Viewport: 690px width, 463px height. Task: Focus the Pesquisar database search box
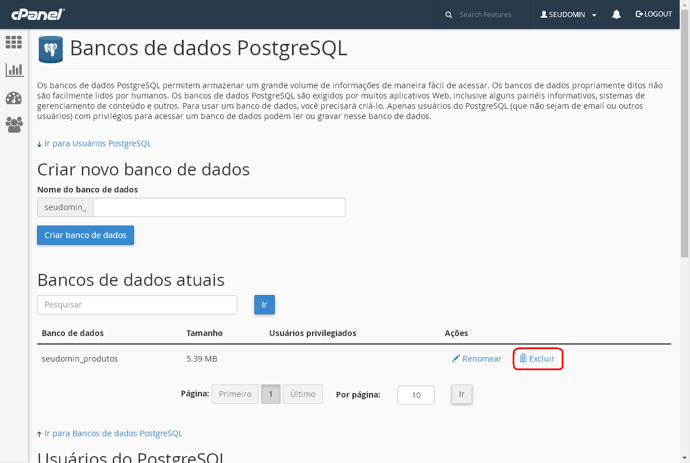[x=137, y=305]
